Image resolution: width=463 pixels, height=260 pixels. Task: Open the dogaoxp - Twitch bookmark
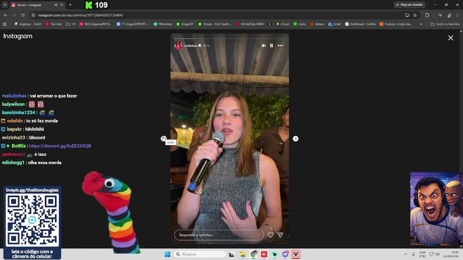tap(28, 24)
